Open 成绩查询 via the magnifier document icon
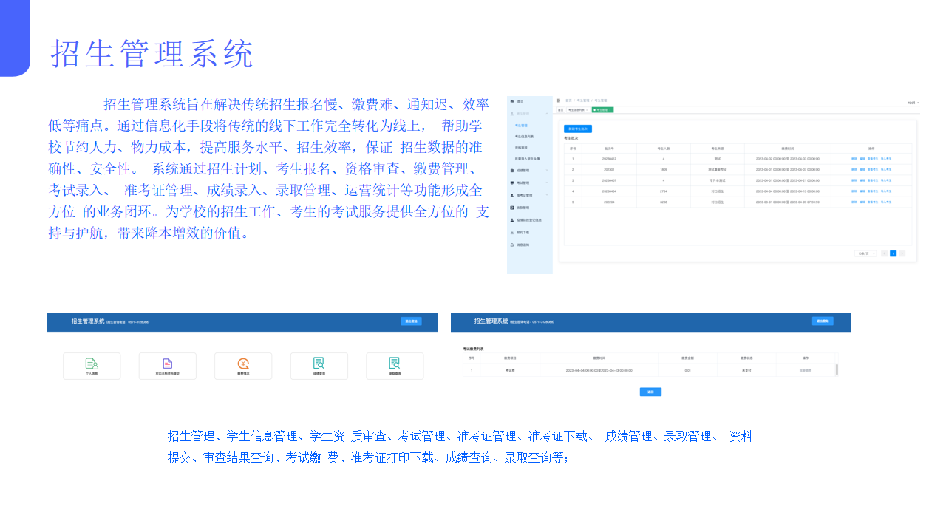The height and width of the screenshot is (532, 946). [x=319, y=364]
